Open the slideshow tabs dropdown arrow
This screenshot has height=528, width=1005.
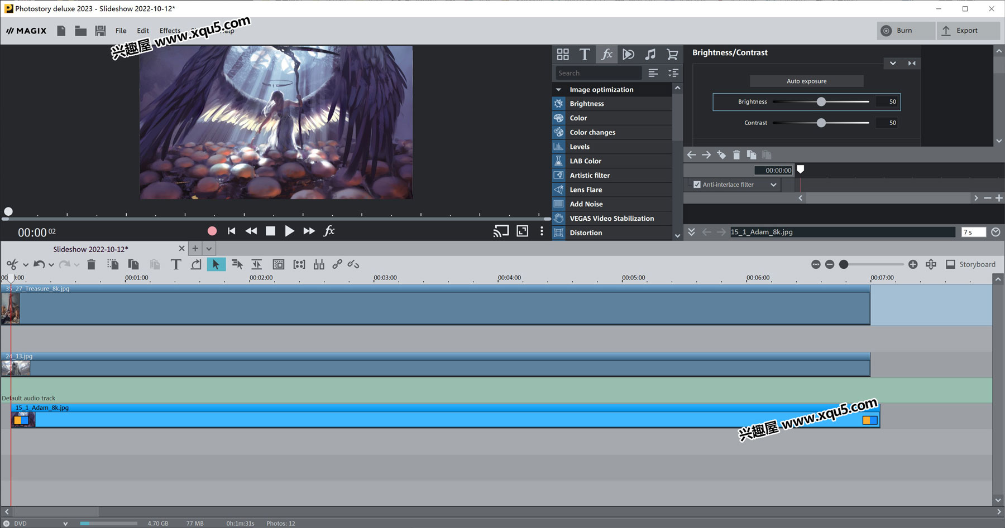click(209, 249)
